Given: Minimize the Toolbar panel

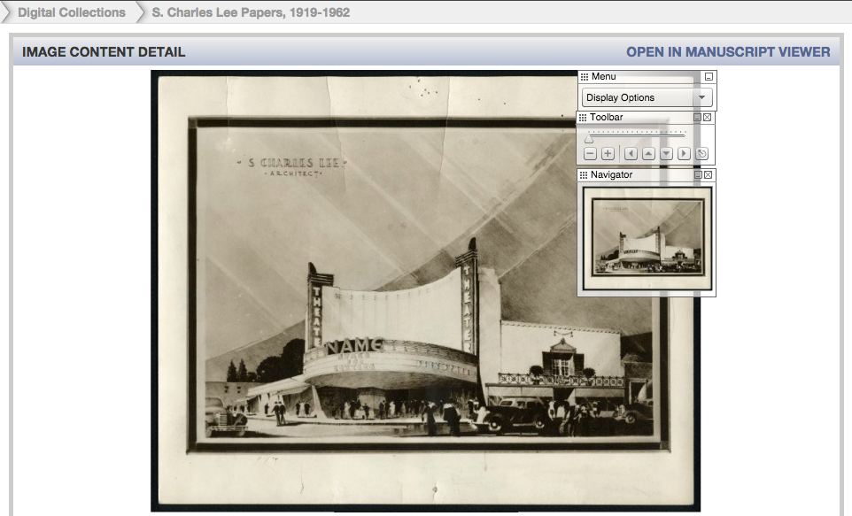Looking at the screenshot, I should click(697, 118).
